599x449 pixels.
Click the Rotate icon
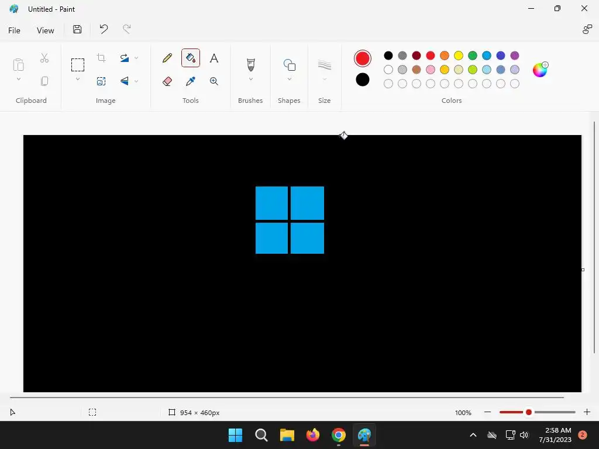tap(124, 58)
